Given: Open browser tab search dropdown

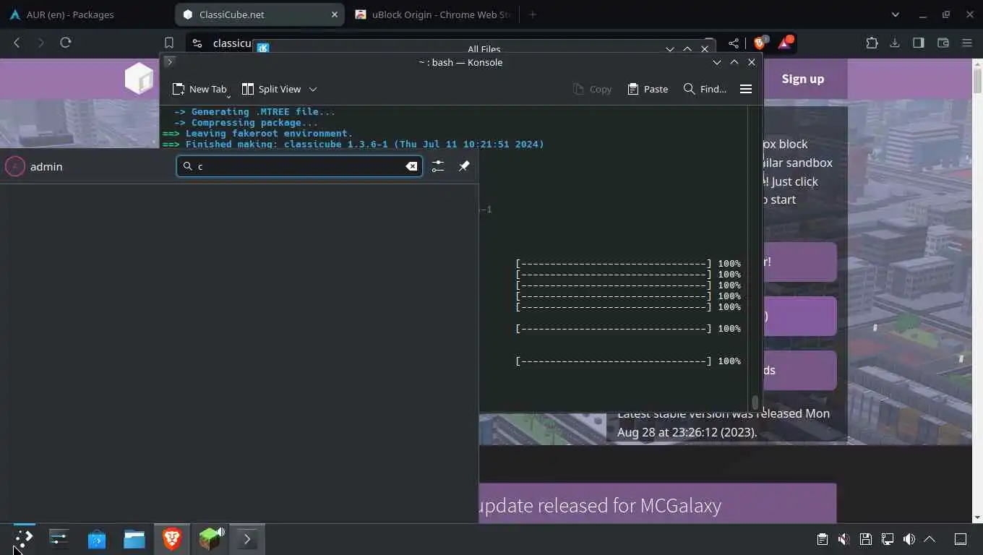Looking at the screenshot, I should point(896,14).
